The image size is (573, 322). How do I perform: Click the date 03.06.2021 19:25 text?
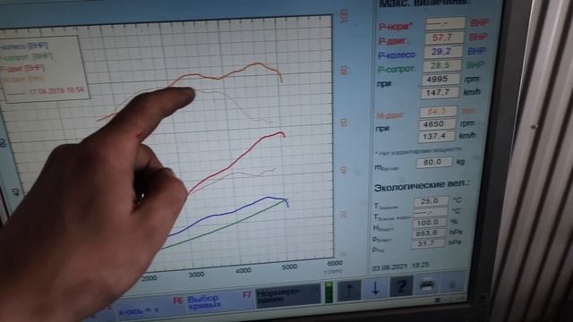coord(400,267)
